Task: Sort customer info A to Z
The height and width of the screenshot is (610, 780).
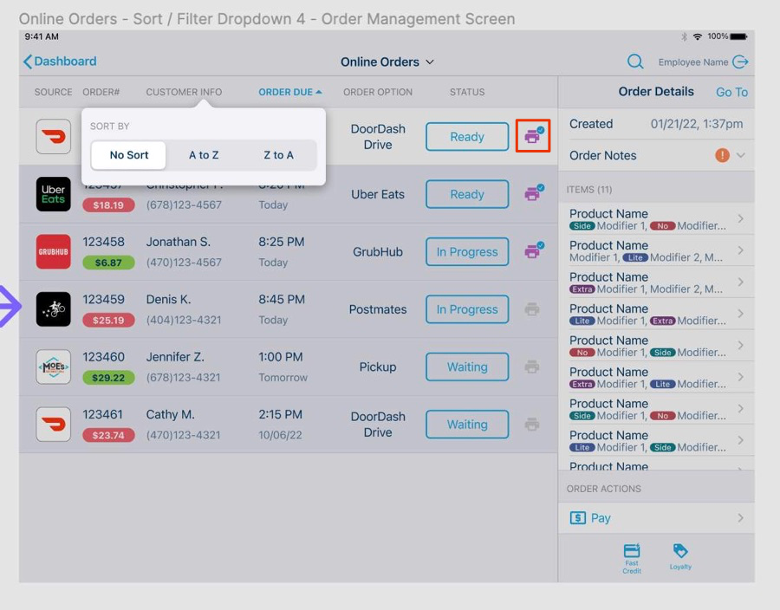Action: 204,155
